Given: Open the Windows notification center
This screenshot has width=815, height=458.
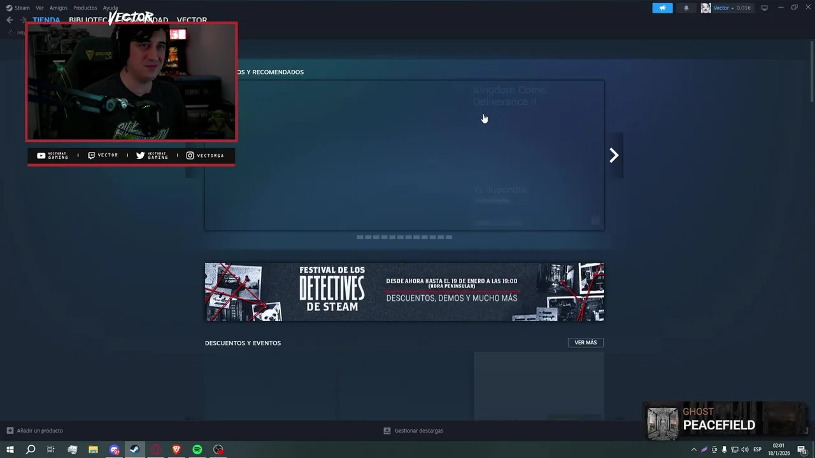Looking at the screenshot, I should point(802,450).
